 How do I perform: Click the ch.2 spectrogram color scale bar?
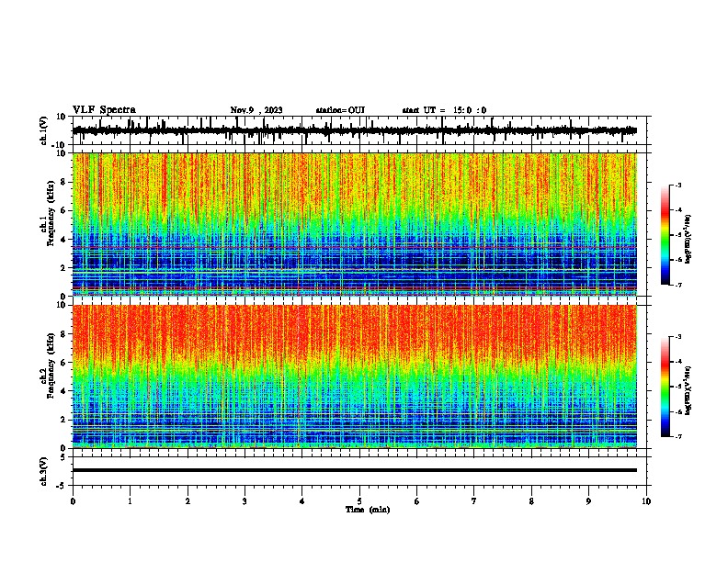(x=665, y=387)
